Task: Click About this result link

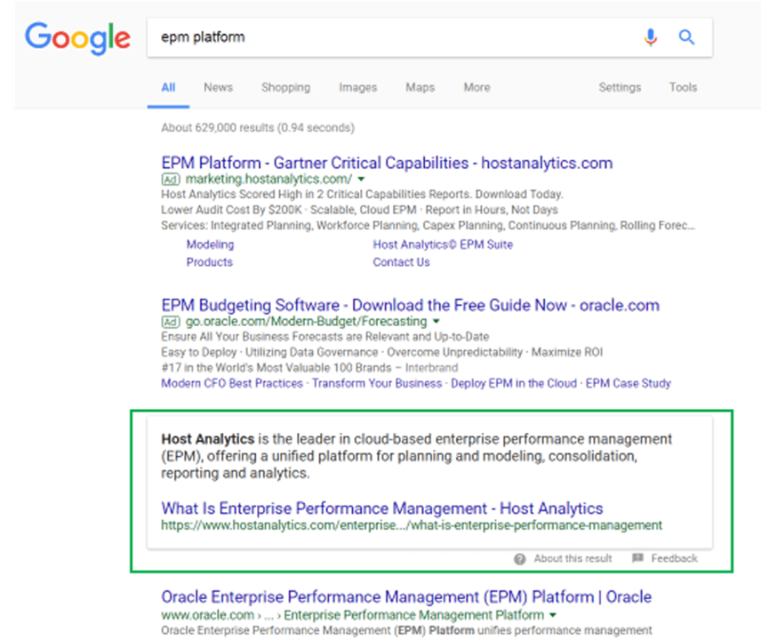Action: tap(573, 558)
